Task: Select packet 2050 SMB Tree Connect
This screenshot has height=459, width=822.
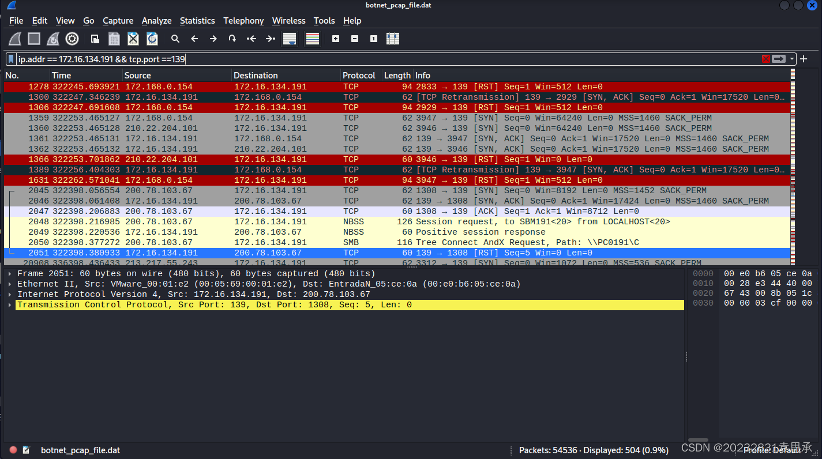Action: pyautogui.click(x=397, y=242)
